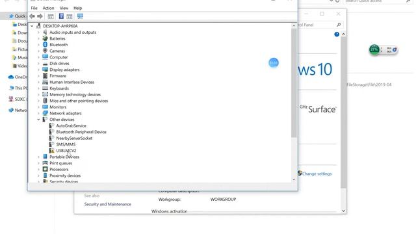Select Bluetooth Peripheral Device entry
Viewport: 416px width, 234px height.
pos(81,132)
